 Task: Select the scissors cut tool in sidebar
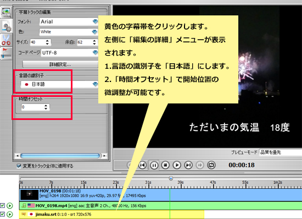point(6,40)
